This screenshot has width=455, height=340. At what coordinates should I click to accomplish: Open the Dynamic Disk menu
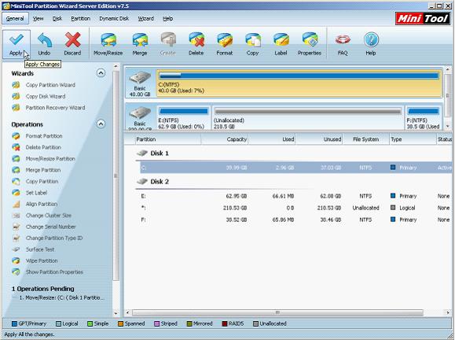(x=114, y=18)
